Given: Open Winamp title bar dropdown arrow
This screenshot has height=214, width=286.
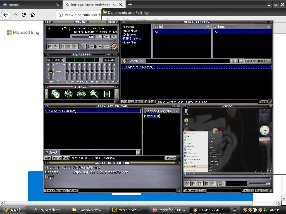Looking at the screenshot, I should tap(109, 22).
